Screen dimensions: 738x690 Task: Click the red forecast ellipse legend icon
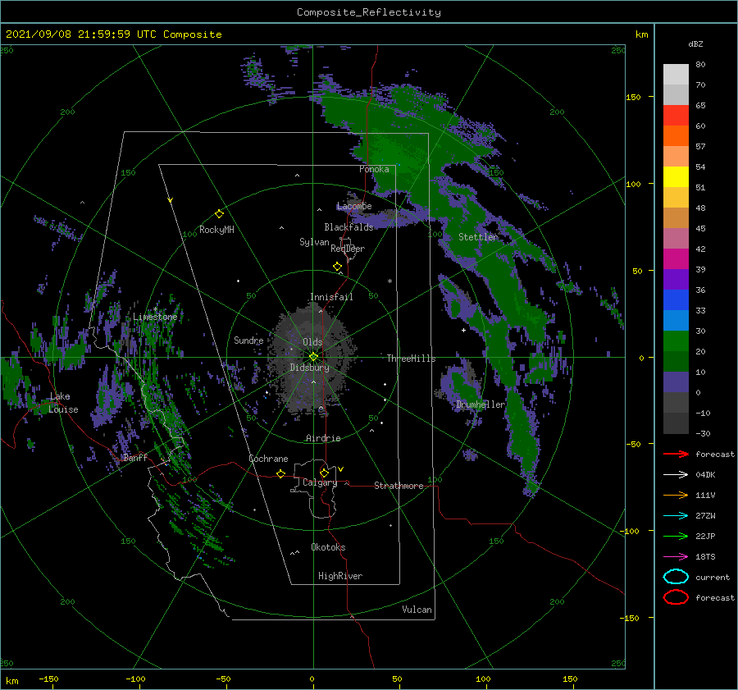pos(676,597)
